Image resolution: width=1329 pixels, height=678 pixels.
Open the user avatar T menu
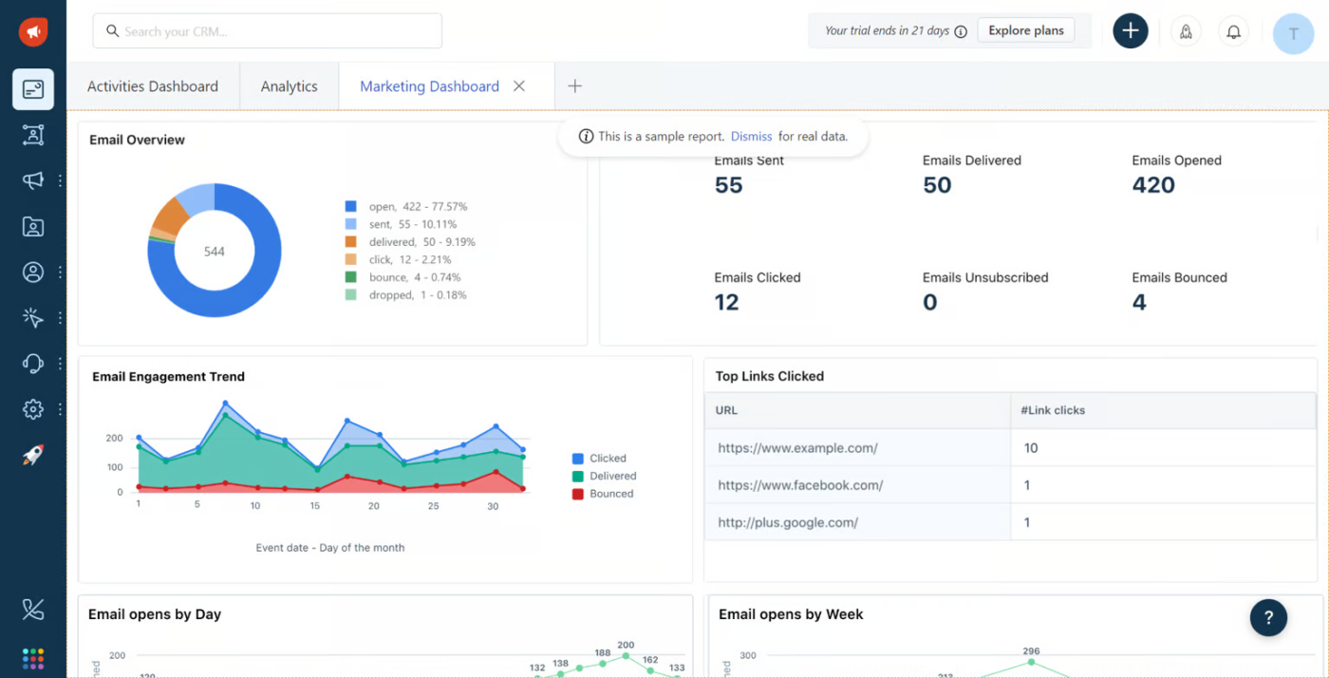tap(1293, 33)
